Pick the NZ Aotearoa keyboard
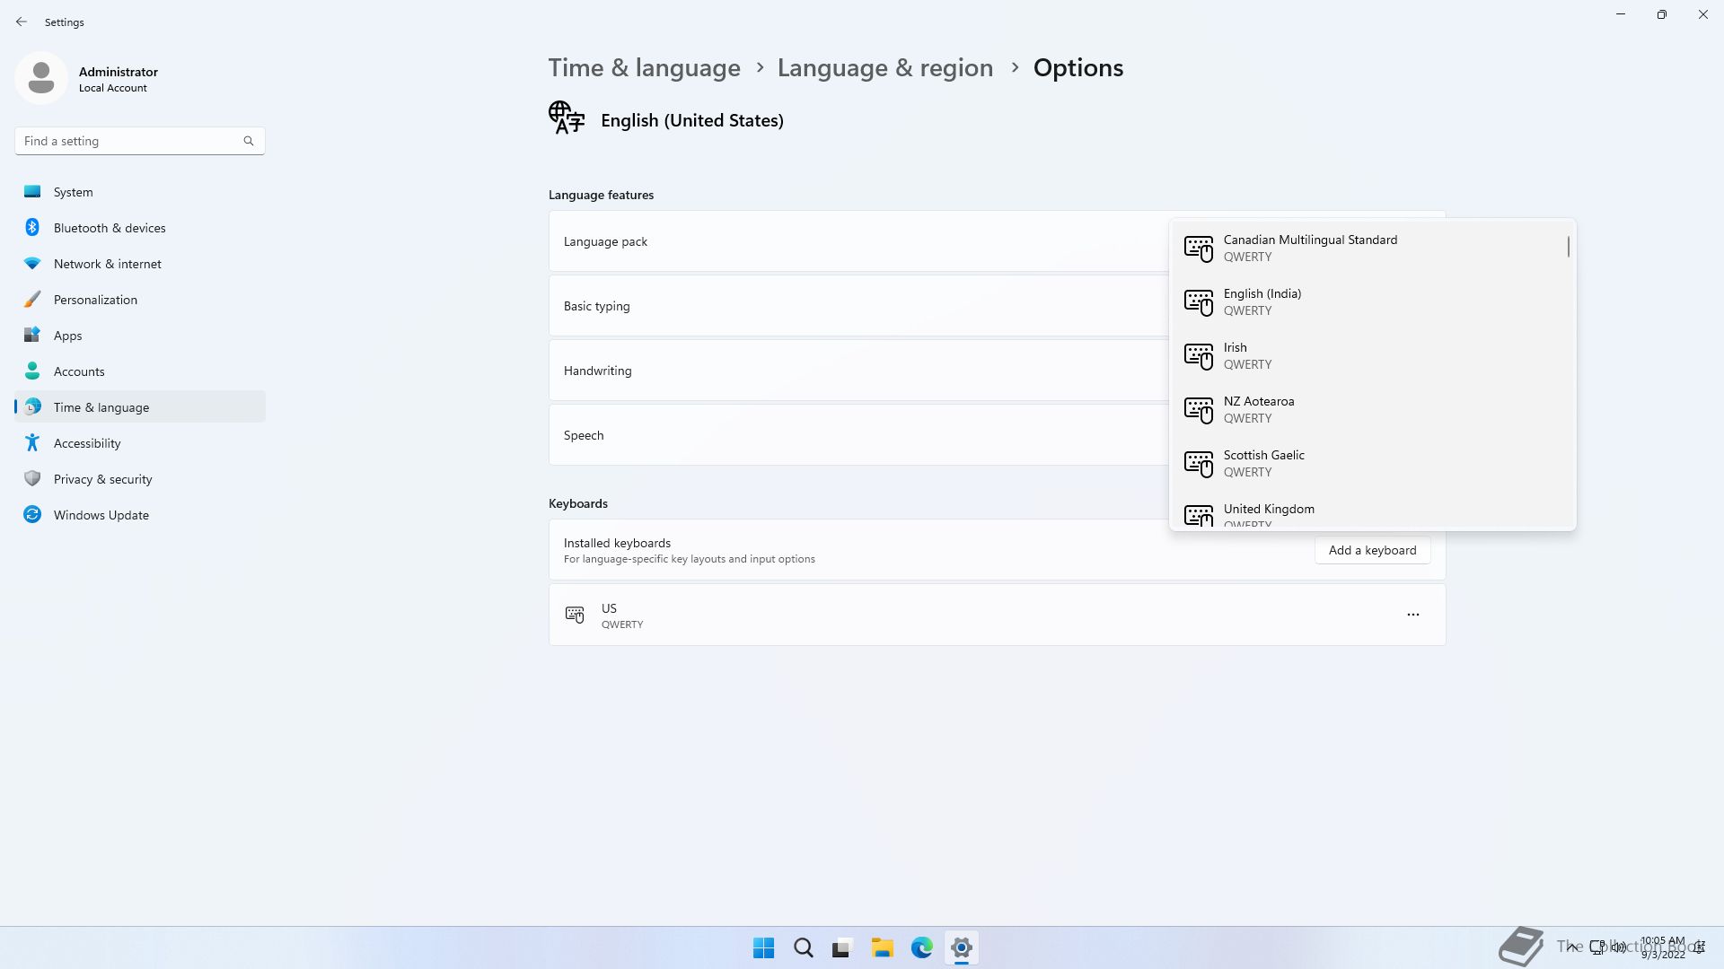This screenshot has height=969, width=1724. (1258, 409)
